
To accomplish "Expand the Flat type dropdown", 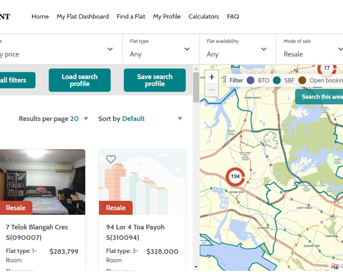I will click(x=161, y=49).
